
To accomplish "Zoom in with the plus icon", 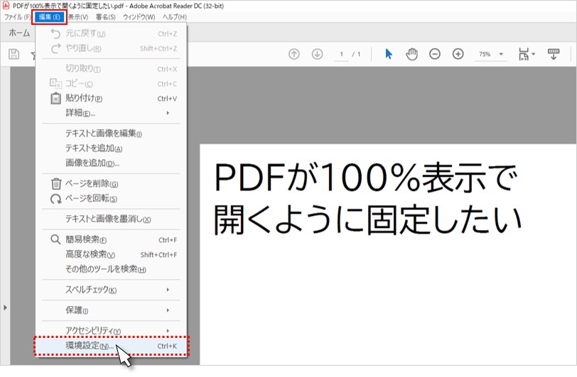I will [458, 54].
